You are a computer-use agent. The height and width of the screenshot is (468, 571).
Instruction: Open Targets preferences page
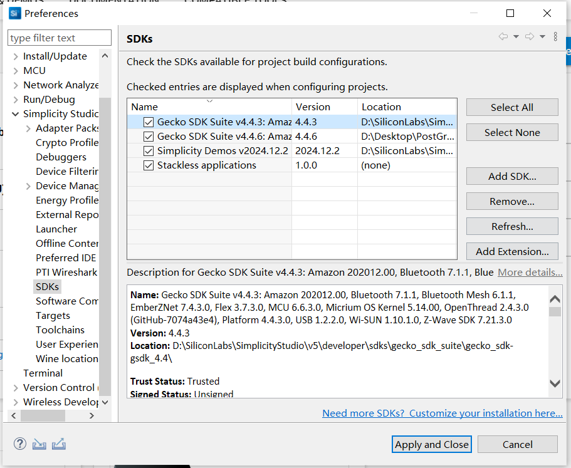coord(53,316)
